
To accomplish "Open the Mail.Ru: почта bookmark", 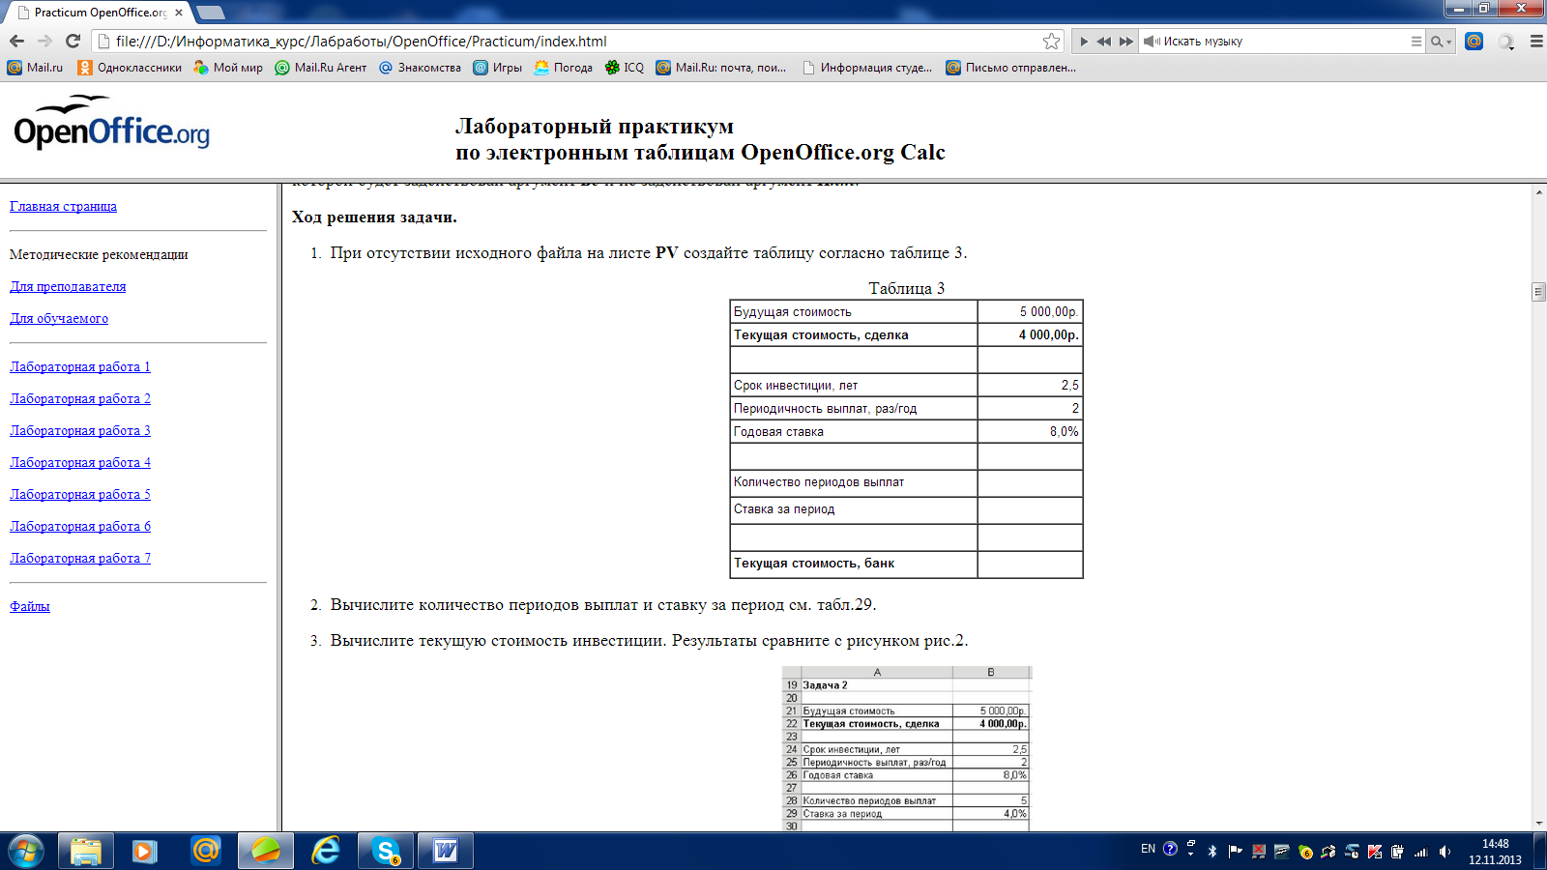I will pyautogui.click(x=721, y=68).
